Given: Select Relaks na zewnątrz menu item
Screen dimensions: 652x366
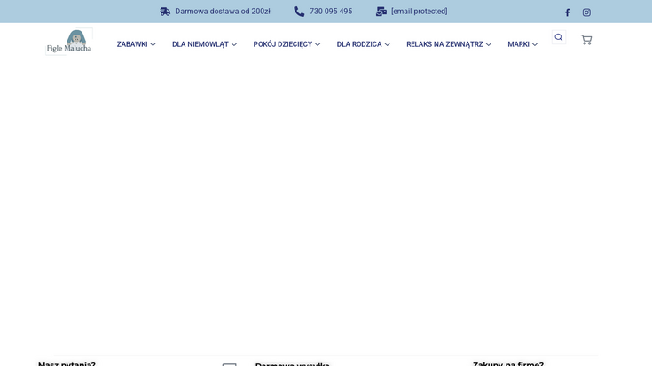Looking at the screenshot, I should click(x=444, y=44).
